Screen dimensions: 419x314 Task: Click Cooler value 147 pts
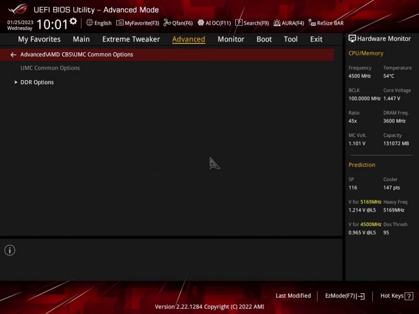click(391, 188)
